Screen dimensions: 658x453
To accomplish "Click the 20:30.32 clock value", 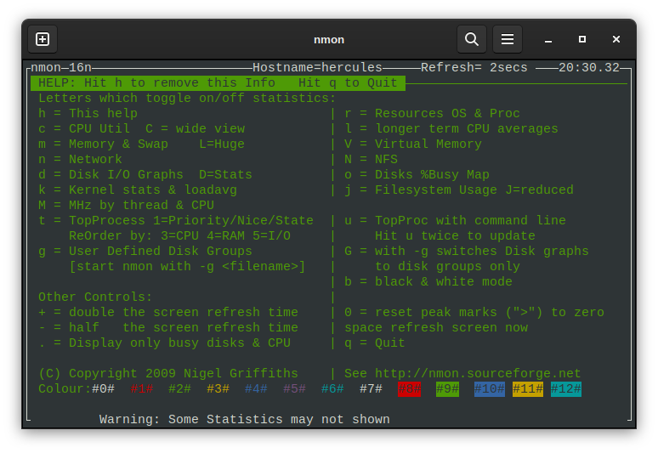I will (x=589, y=67).
